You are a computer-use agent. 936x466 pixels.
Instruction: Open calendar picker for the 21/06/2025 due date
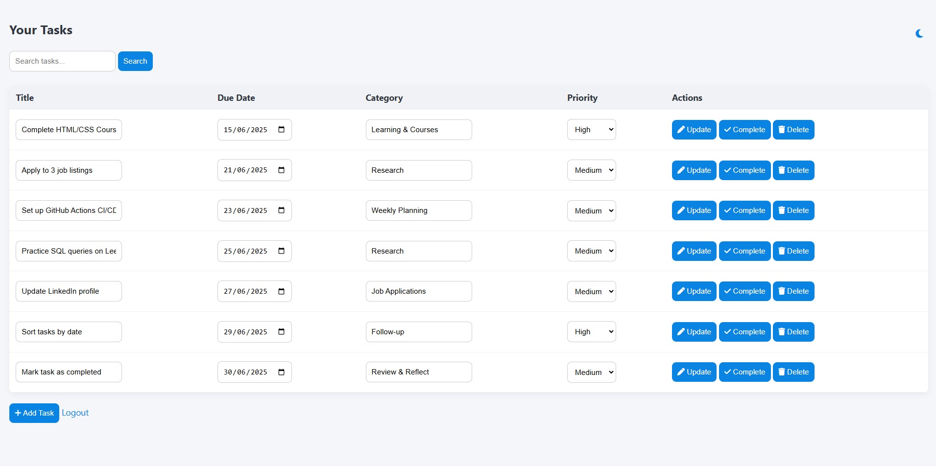coord(281,170)
